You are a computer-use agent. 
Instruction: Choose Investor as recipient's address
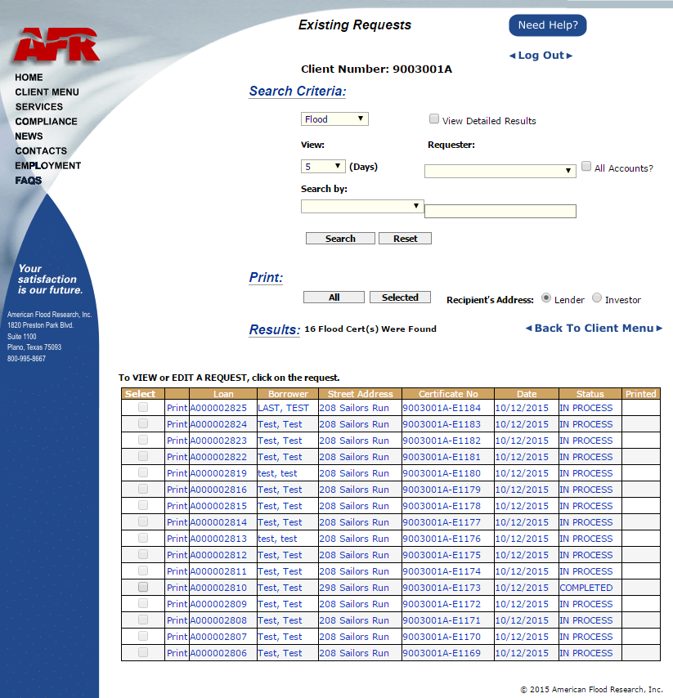point(596,298)
